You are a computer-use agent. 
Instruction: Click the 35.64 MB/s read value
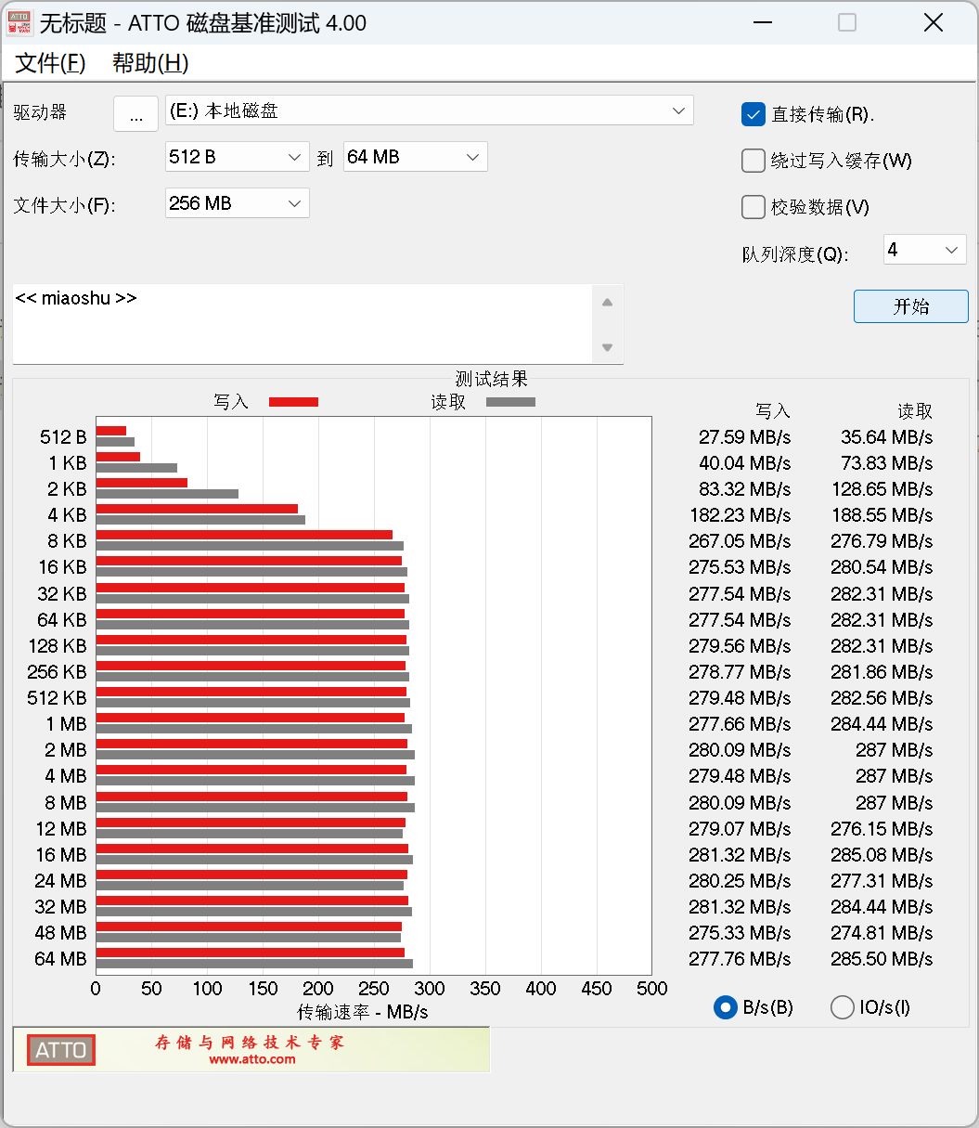point(887,436)
